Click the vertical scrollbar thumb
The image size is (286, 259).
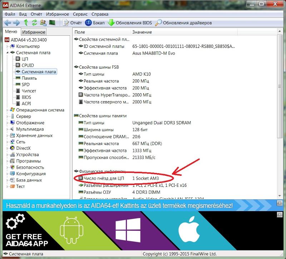pyautogui.click(x=280, y=86)
